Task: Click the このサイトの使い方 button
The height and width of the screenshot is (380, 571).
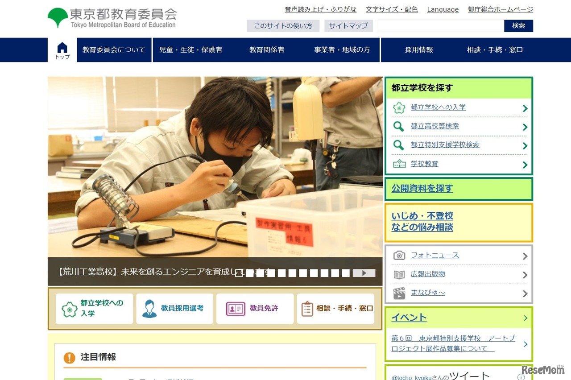Action: (283, 26)
